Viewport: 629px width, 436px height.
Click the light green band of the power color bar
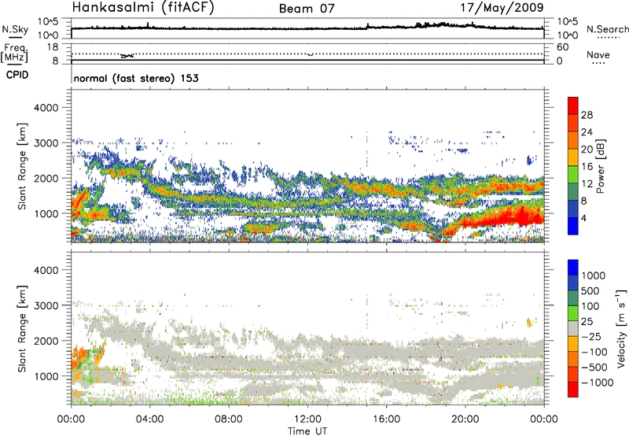click(573, 174)
